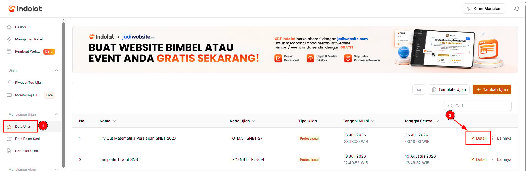Focus the Cari search field

tap(478, 106)
